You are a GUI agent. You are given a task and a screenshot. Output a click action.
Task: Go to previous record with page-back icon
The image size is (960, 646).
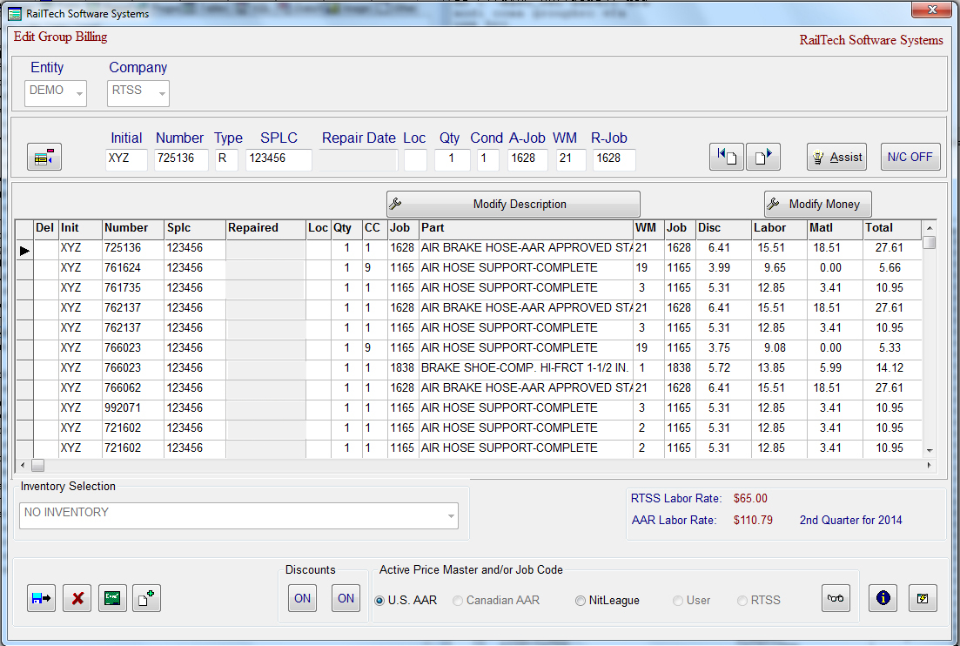click(x=727, y=157)
